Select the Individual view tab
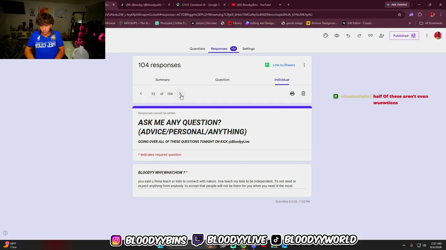The image size is (446, 250). click(282, 80)
